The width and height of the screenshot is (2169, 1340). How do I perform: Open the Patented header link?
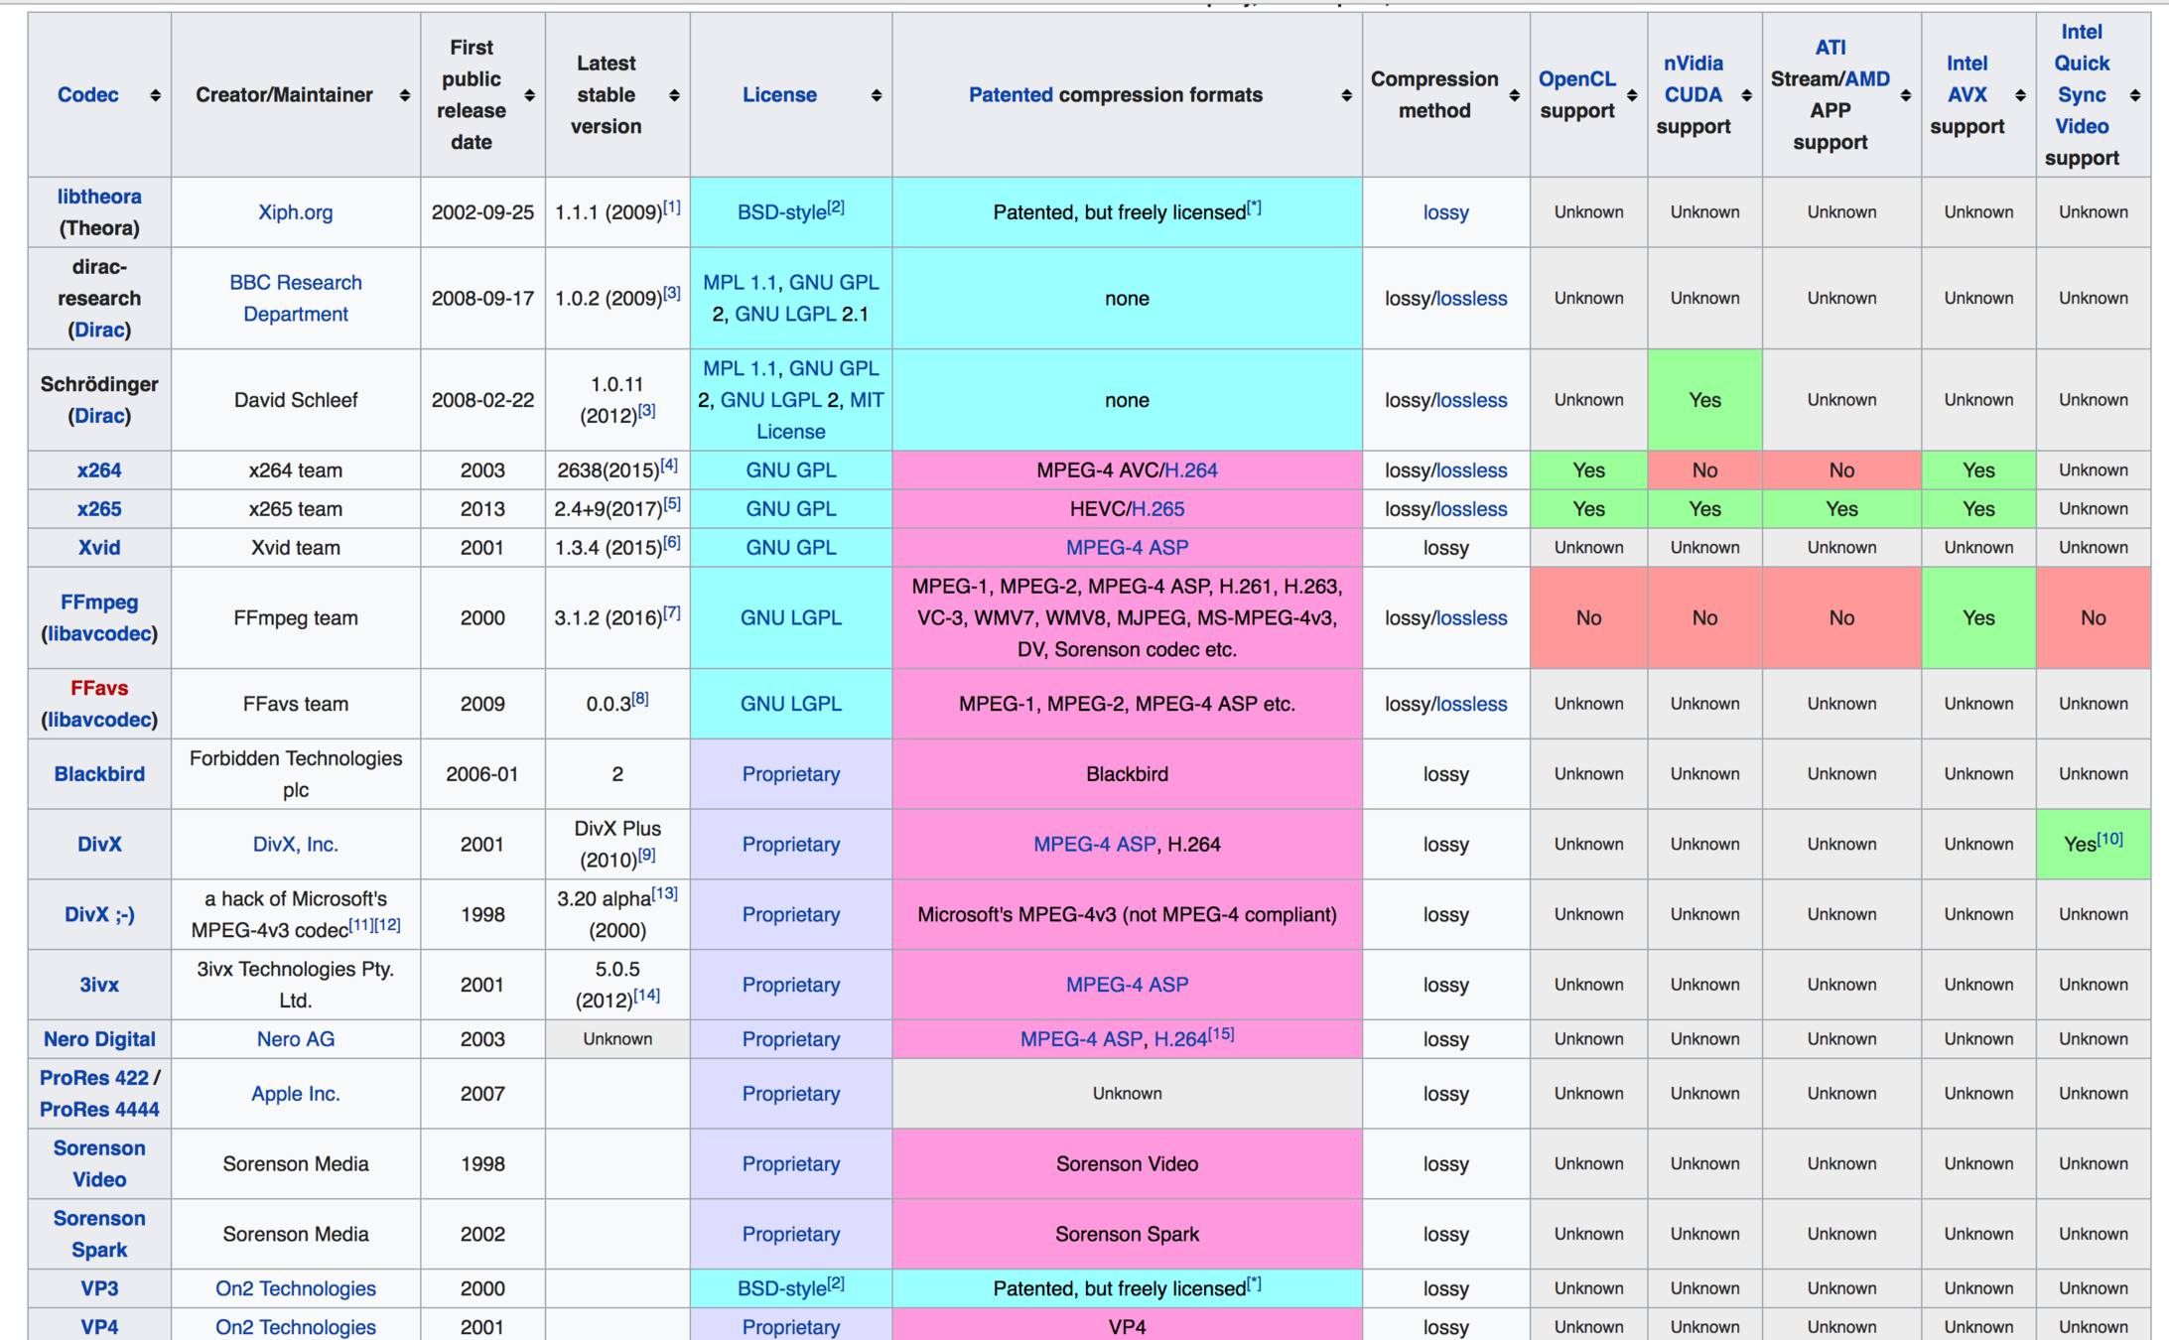(x=1010, y=95)
